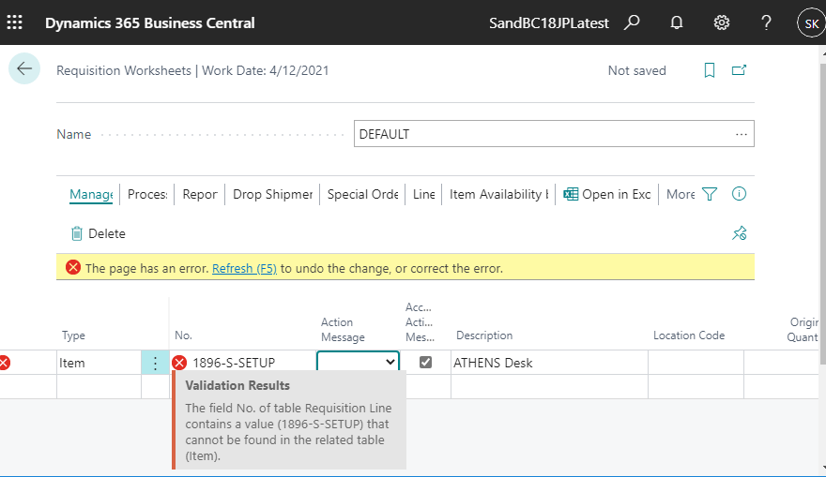Viewport: 826px width, 477px height.
Task: Click the Original Quantity column header
Action: click(x=803, y=330)
